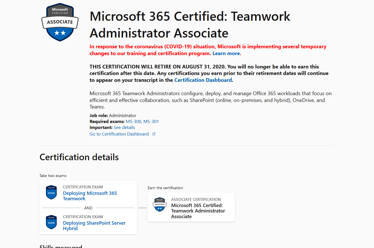Viewport: 374px width, 248px height.
Task: Click the ASSOCIATE CERTIFICATION label in the card
Action: click(196, 199)
